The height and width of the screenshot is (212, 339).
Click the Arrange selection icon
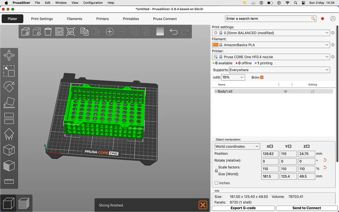(71, 32)
